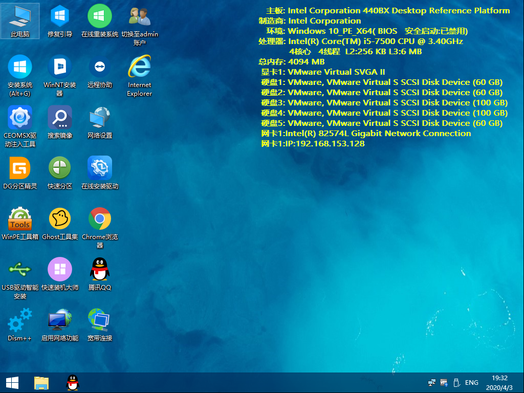Launch DG分区精灵 partition tool
The width and height of the screenshot is (524, 393).
tap(20, 173)
